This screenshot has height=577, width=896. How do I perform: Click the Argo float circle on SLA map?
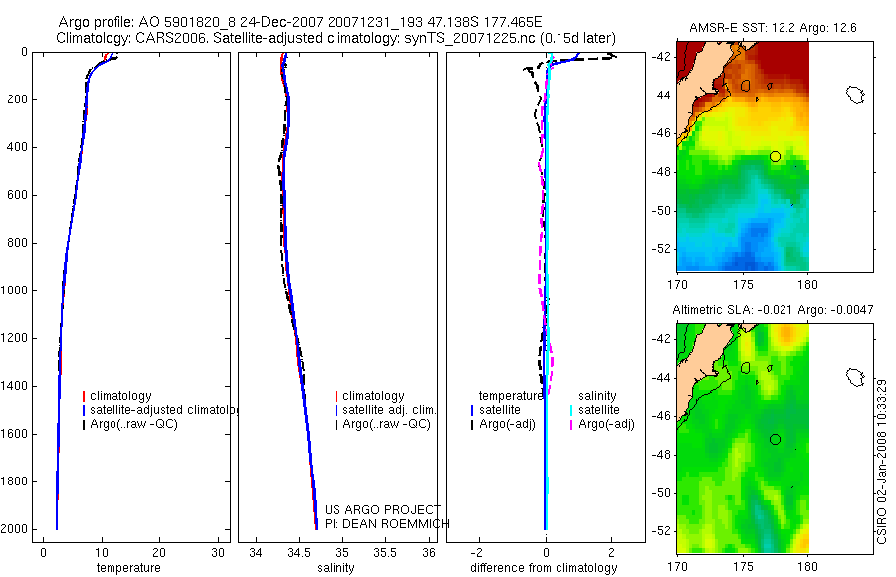click(775, 440)
